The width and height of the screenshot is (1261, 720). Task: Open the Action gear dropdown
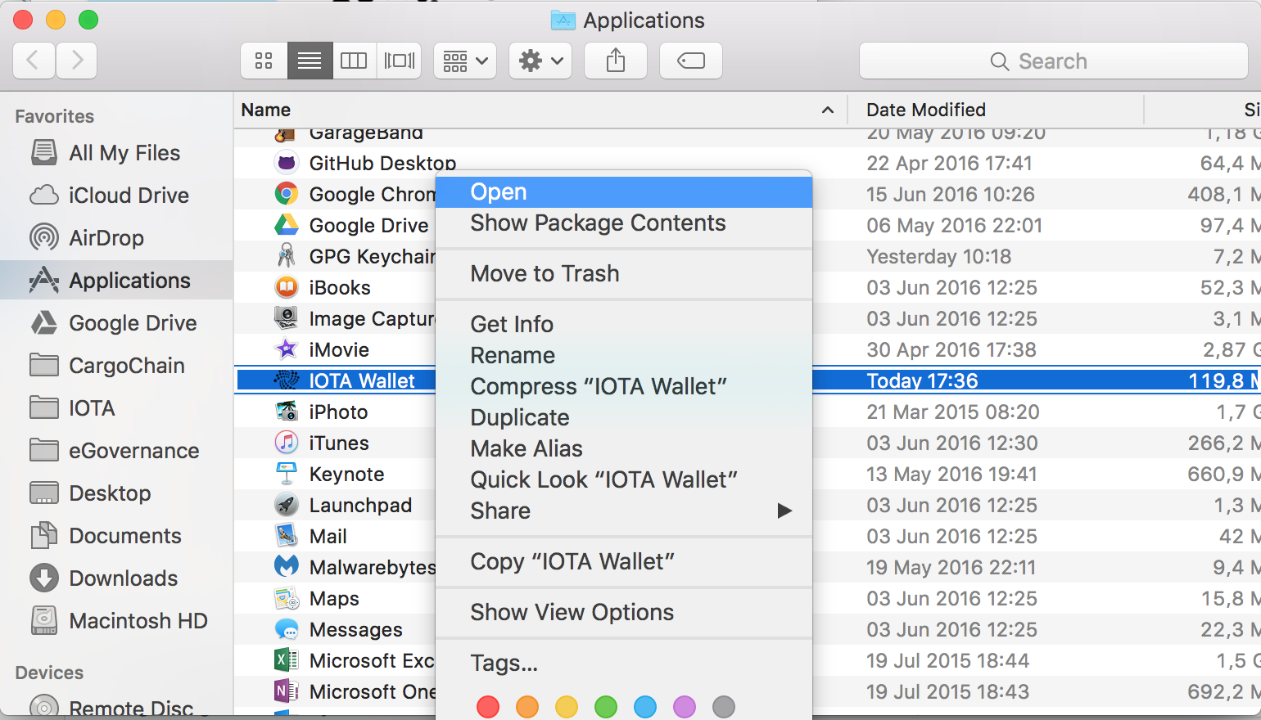pyautogui.click(x=540, y=61)
